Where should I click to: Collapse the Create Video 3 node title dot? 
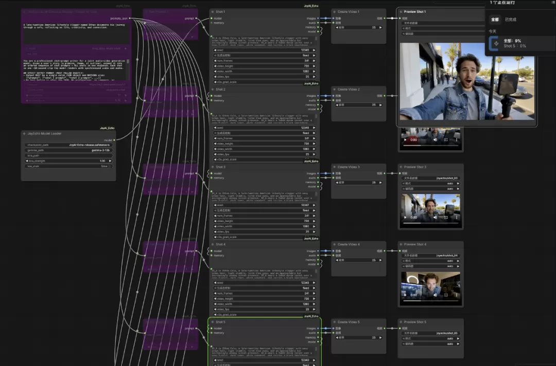pos(334,167)
